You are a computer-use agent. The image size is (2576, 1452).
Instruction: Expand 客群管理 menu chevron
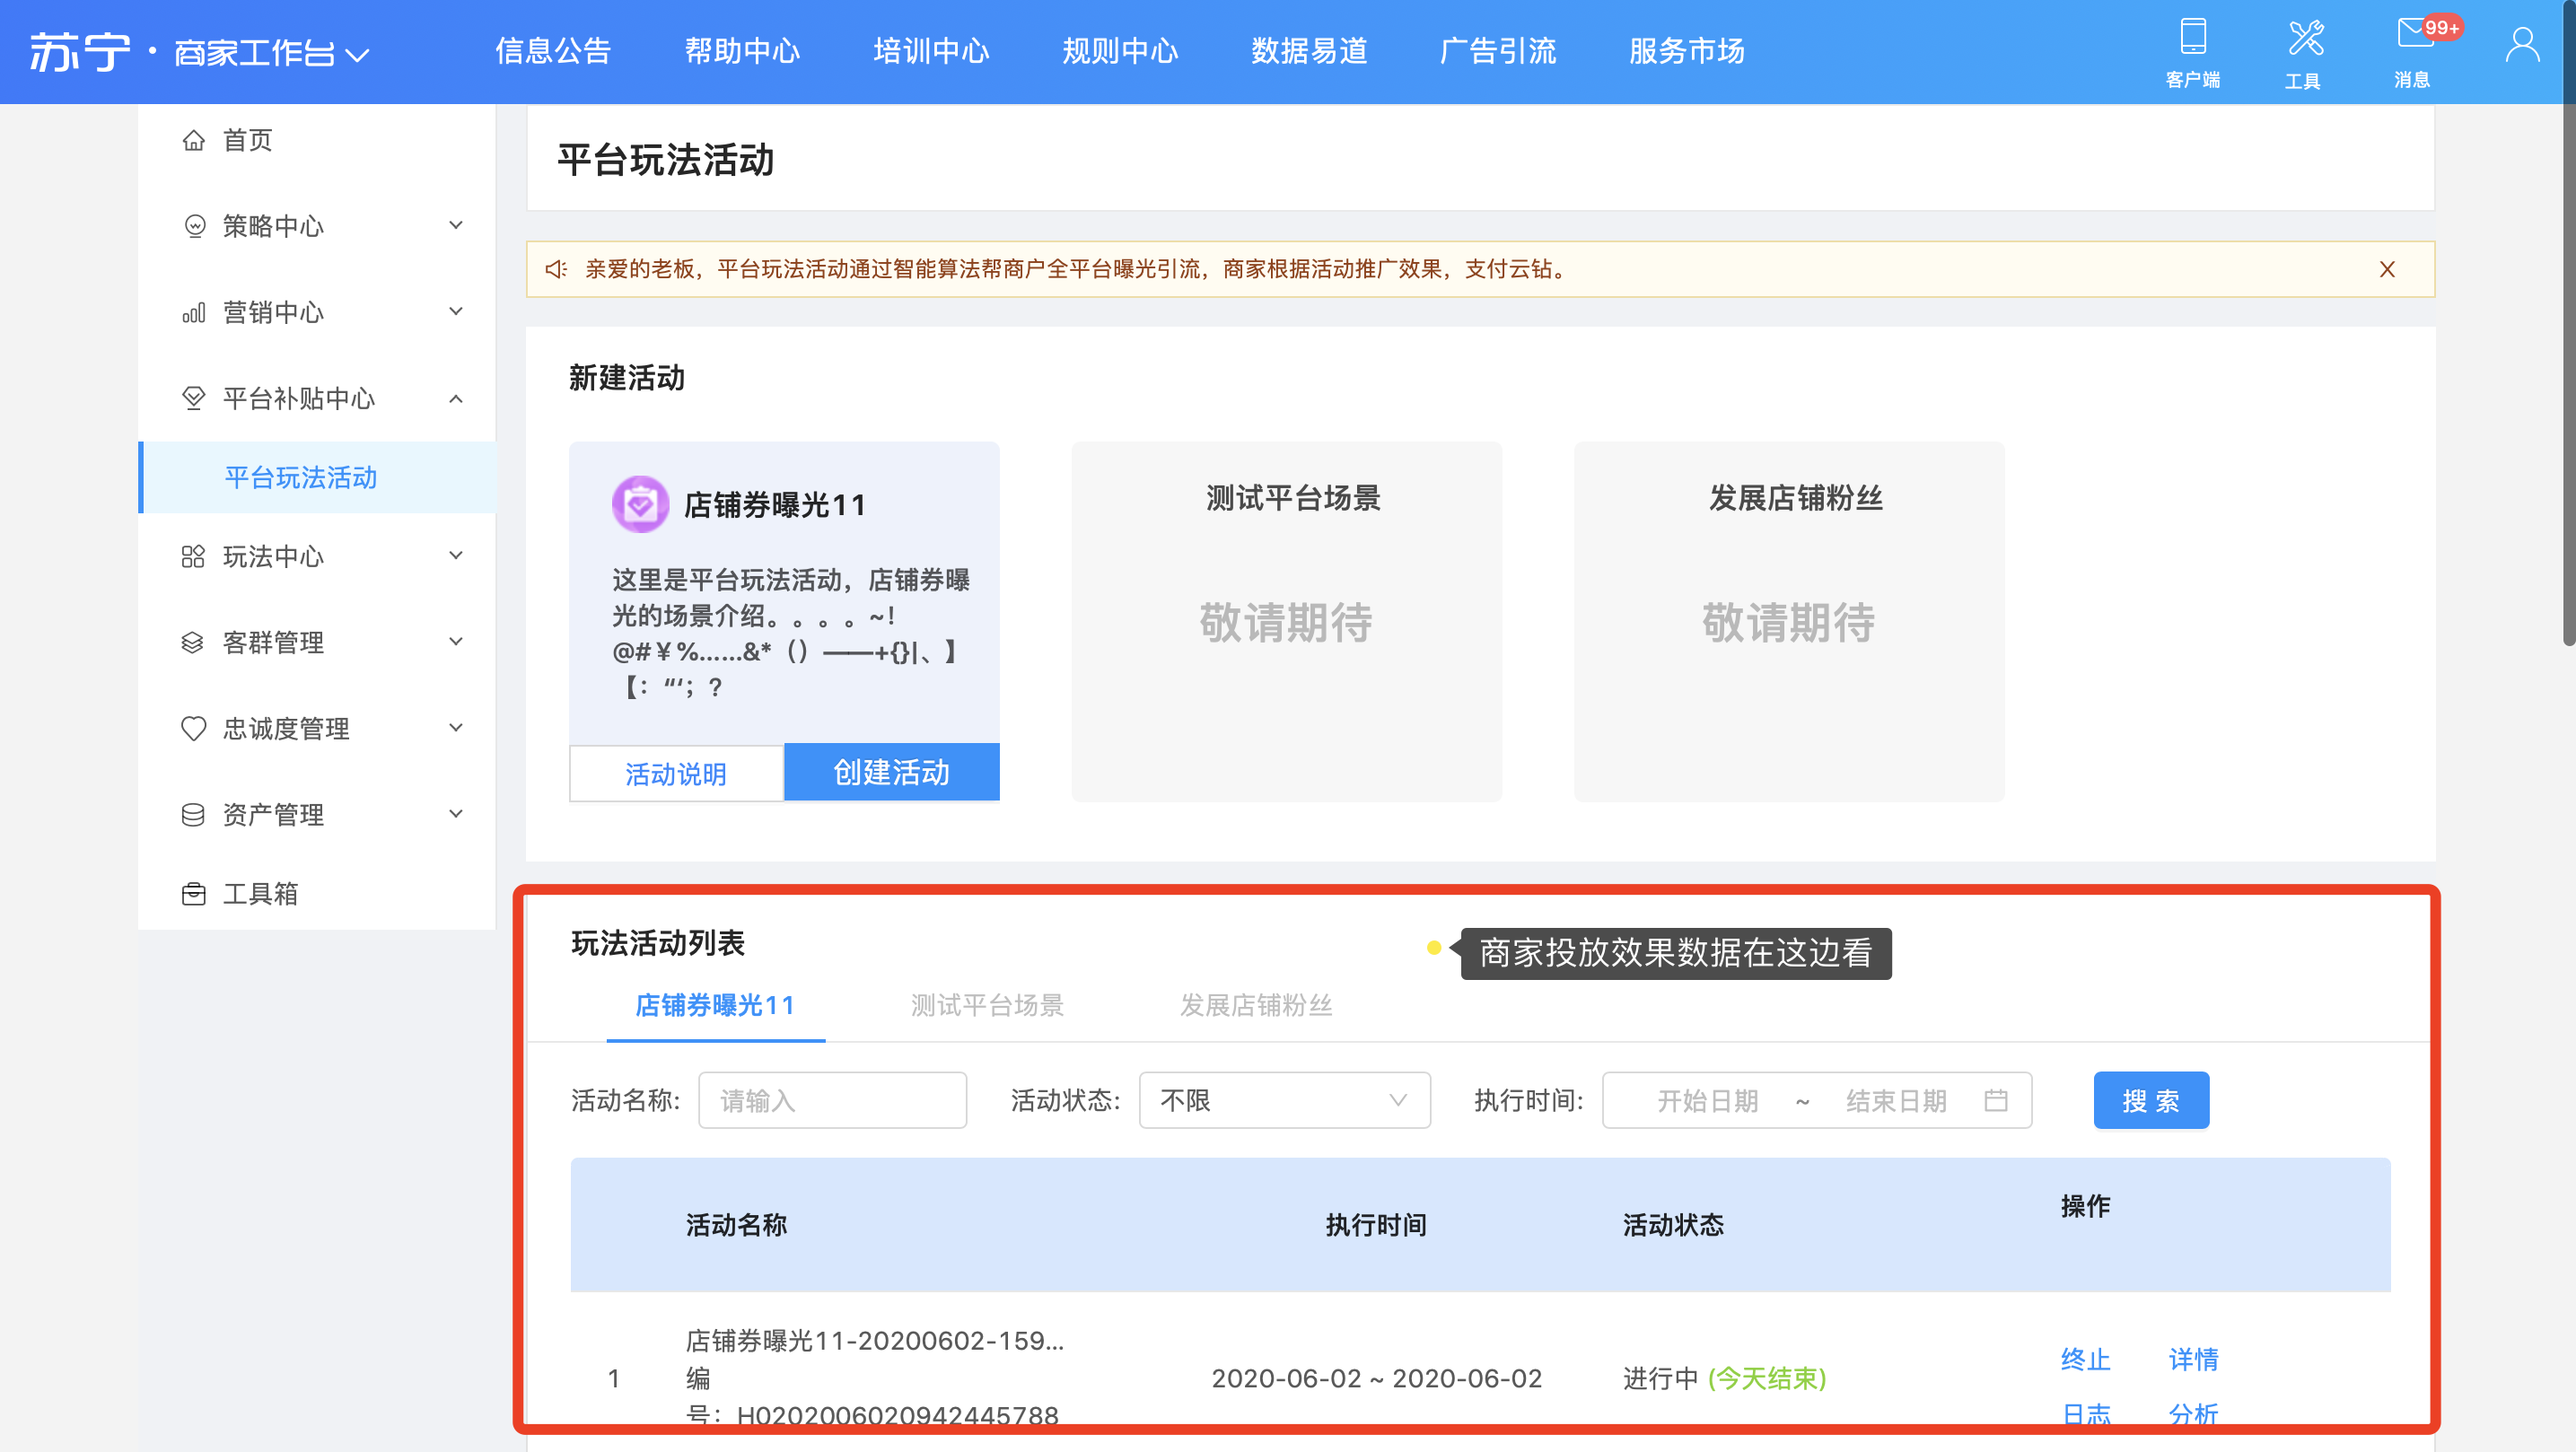pyautogui.click(x=456, y=642)
